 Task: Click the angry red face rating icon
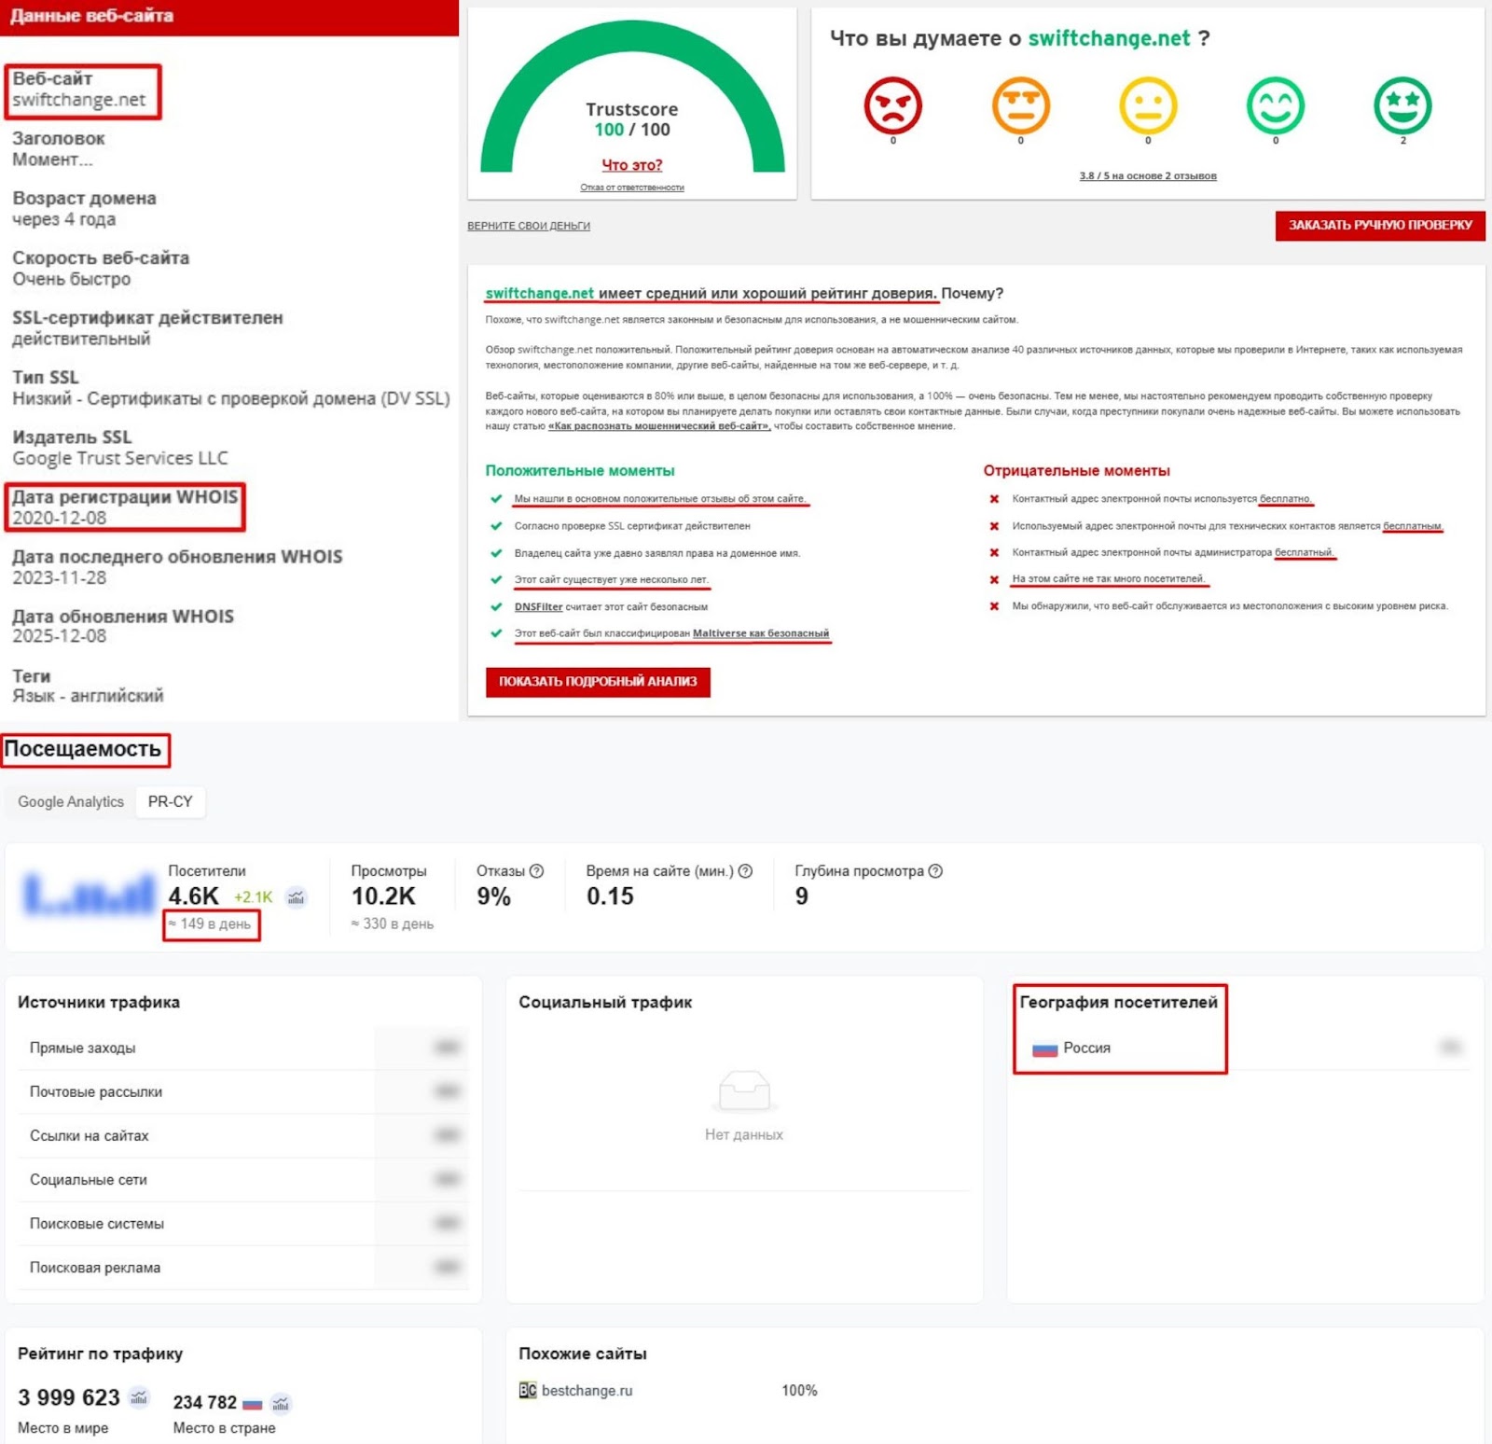point(892,105)
